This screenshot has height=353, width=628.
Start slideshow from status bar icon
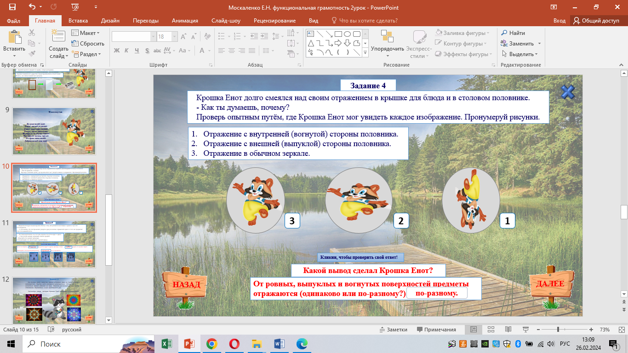click(525, 330)
